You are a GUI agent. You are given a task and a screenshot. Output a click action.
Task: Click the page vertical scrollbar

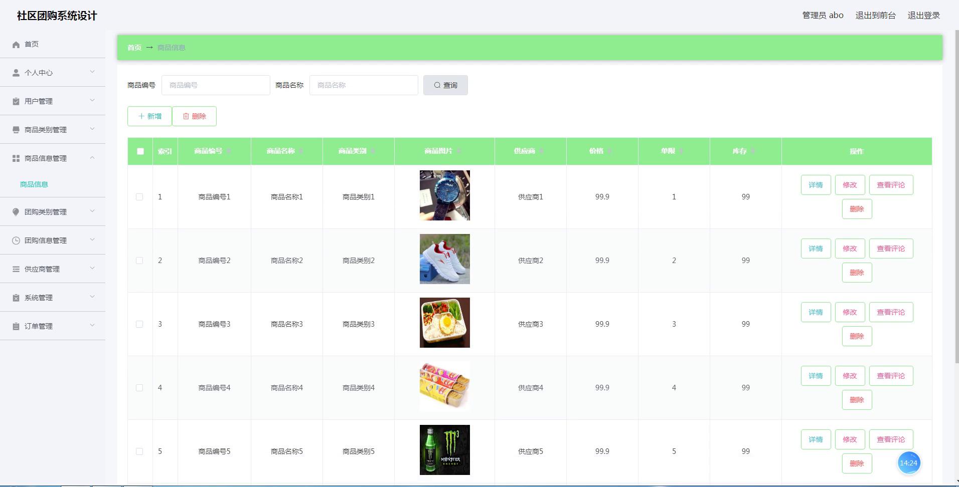[956, 200]
